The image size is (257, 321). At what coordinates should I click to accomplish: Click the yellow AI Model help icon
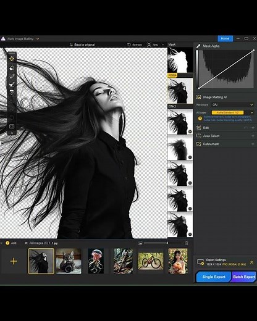coord(200,119)
